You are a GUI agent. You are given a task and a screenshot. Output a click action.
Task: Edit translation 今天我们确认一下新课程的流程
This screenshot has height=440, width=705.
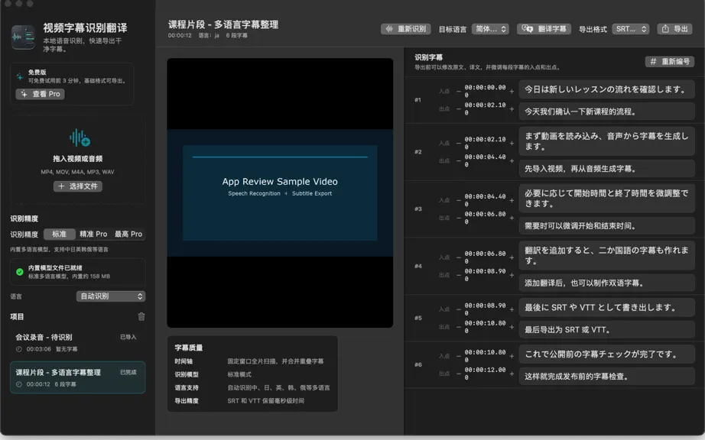point(606,112)
